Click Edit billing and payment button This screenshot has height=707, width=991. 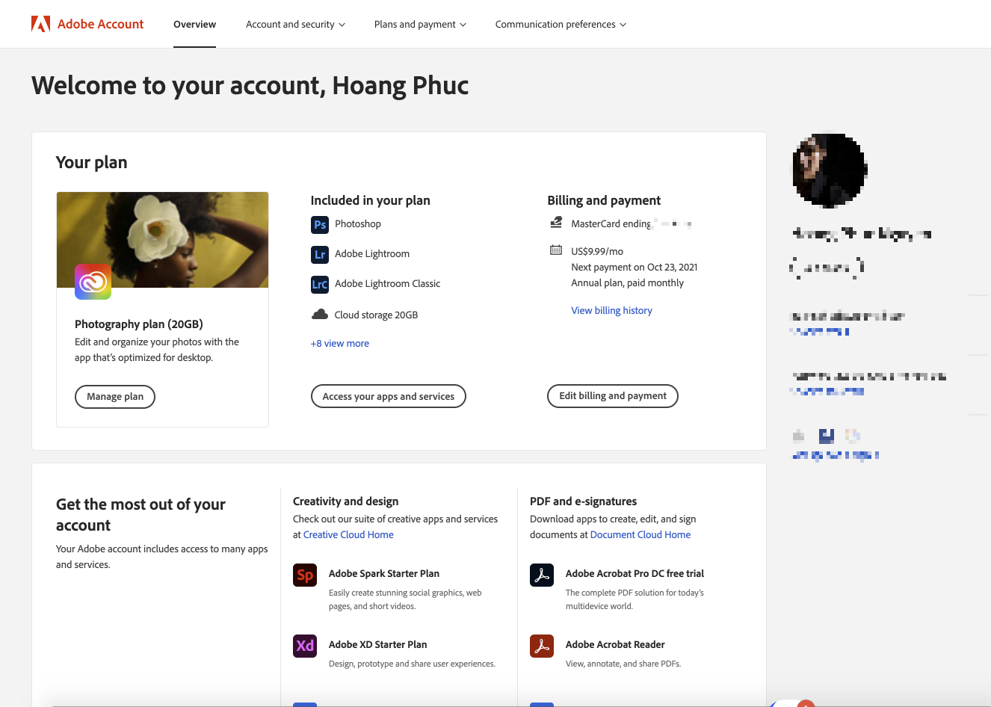[613, 396]
